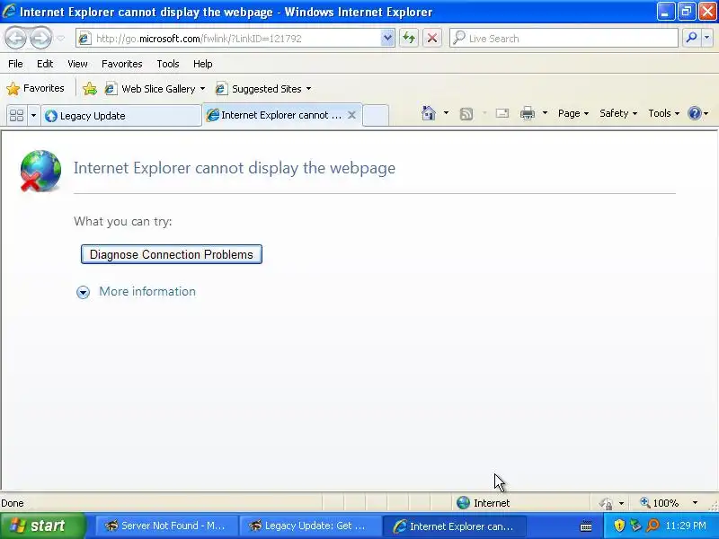Open Favorites center star button
The image size is (719, 539).
[35, 88]
